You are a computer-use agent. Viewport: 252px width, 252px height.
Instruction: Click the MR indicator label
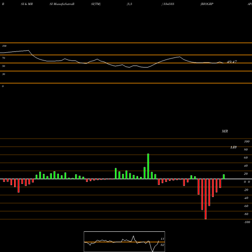225,131
